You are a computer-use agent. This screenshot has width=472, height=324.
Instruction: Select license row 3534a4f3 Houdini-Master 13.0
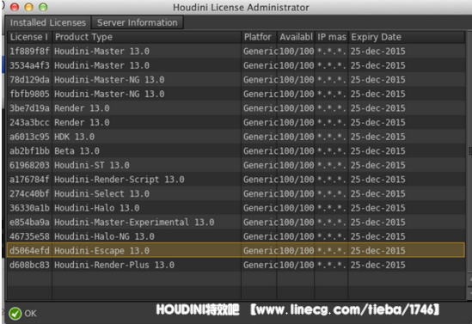tap(236, 65)
